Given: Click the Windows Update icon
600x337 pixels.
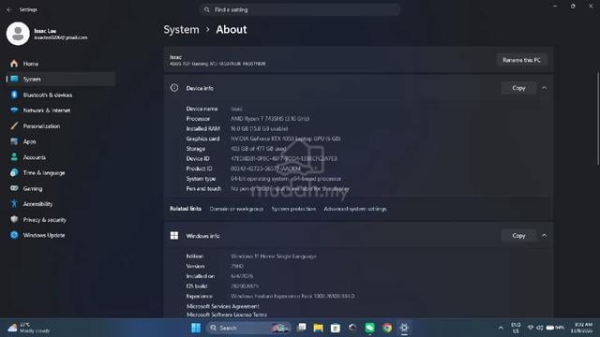Looking at the screenshot, I should tap(14, 235).
